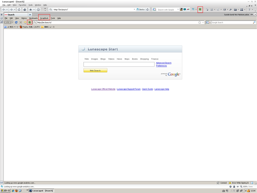Go back with Lunascape's main Back arrow

click(x=3, y=10)
